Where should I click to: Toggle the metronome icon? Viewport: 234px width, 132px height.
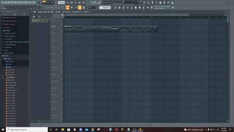(x=68, y=3)
